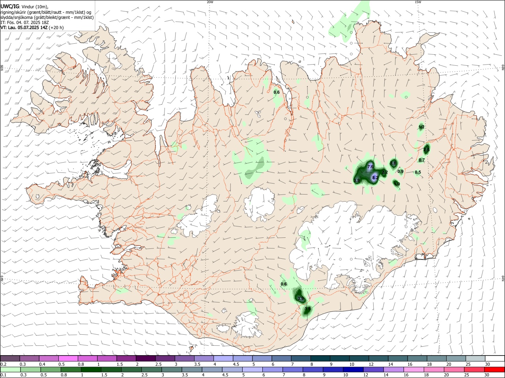Pick the dark purple 2 snow legend swatch
Image resolution: width=505 pixels, height=378 pixels.
click(x=146, y=358)
